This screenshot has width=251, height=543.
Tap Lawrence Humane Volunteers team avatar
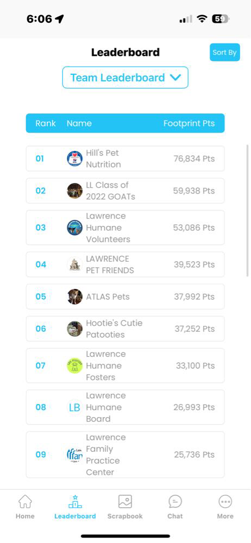coord(74,228)
